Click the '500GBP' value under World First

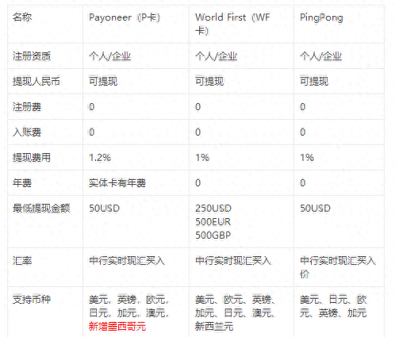tap(213, 236)
